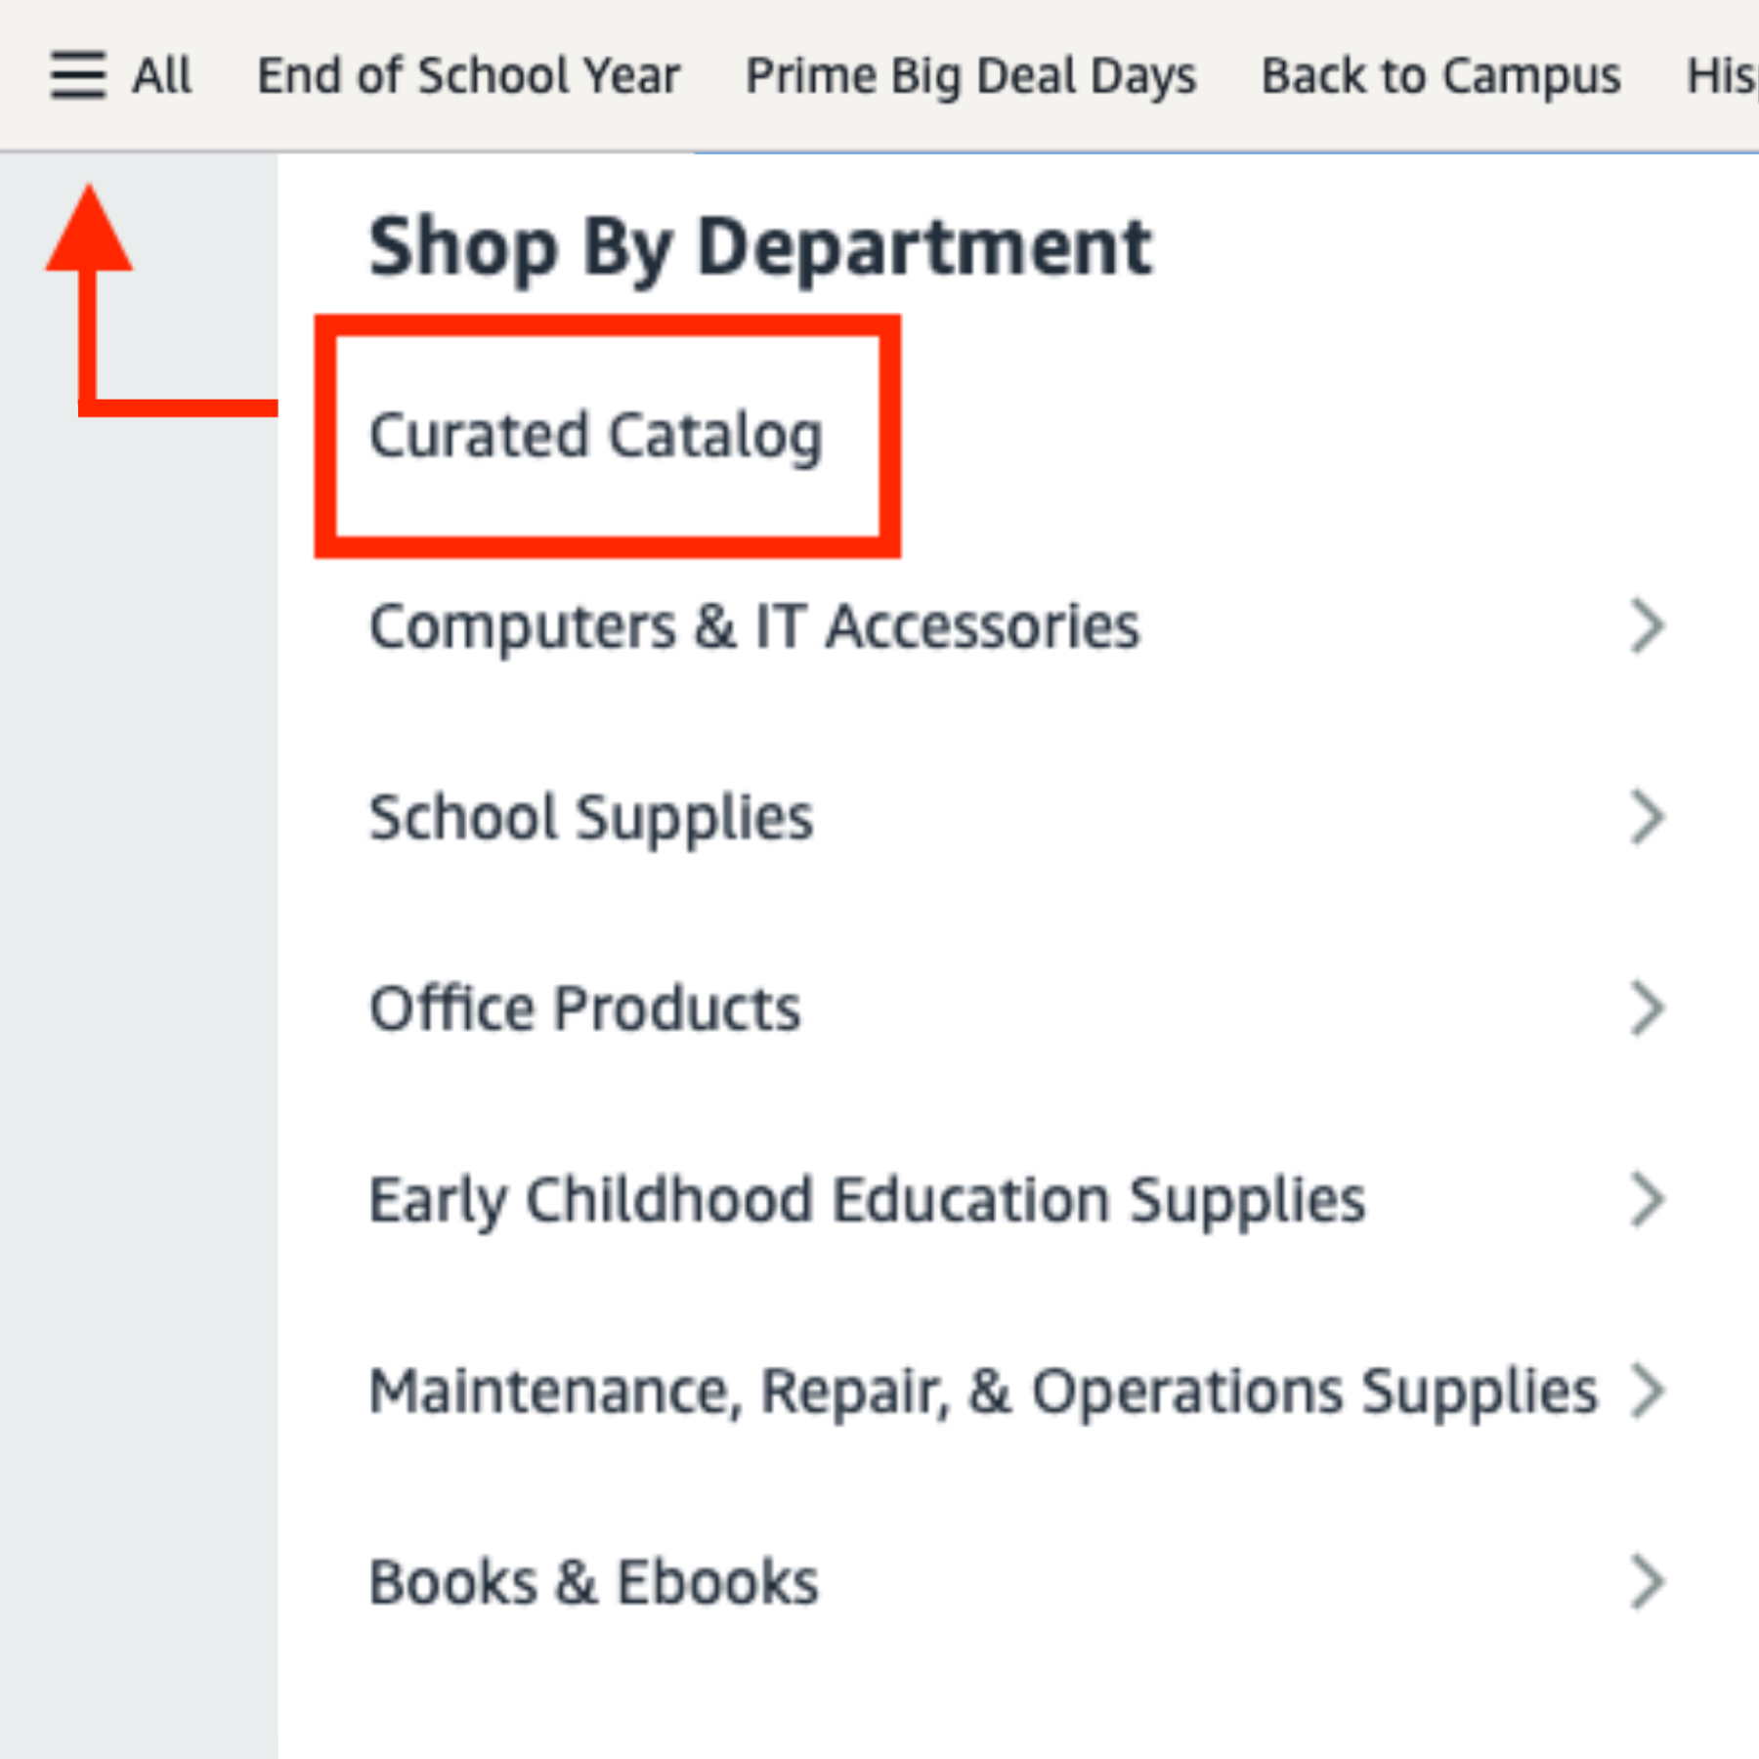The width and height of the screenshot is (1759, 1759).
Task: Open Office Products department
Action: point(584,1008)
